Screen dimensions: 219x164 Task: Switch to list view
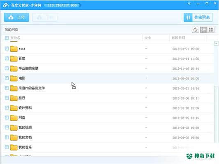tap(203, 30)
